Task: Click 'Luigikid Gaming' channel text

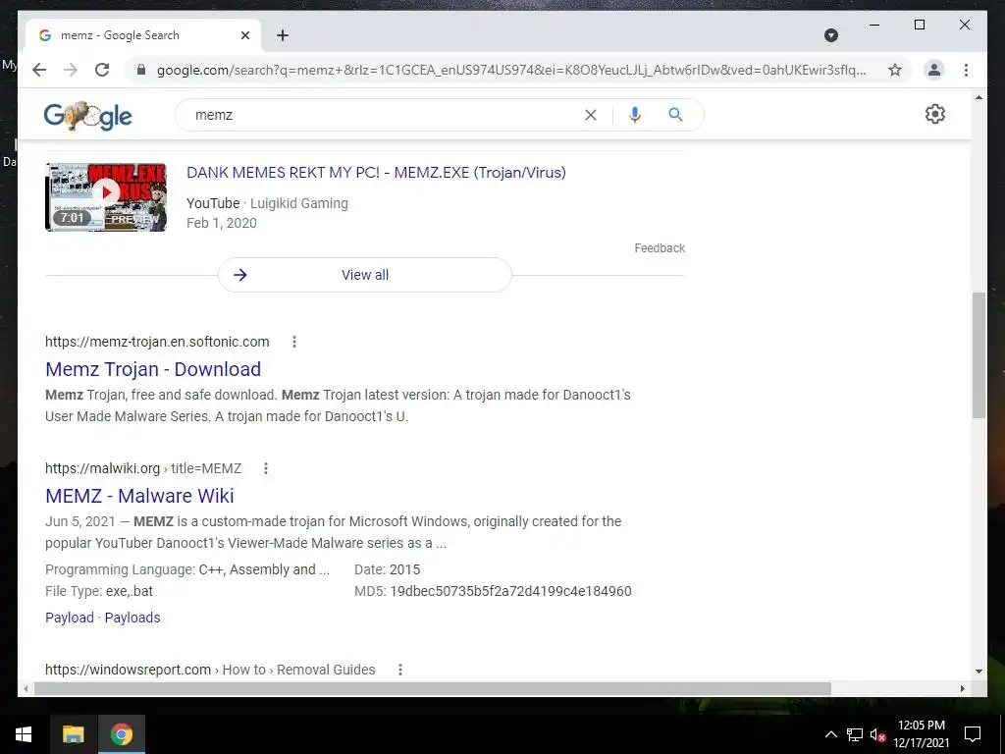Action: [x=298, y=203]
